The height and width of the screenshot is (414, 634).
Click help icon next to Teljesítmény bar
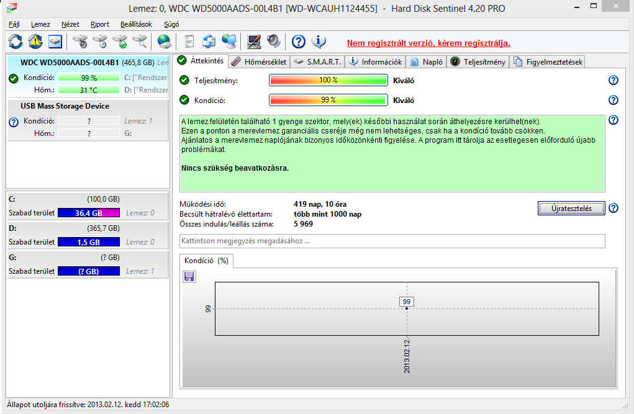click(614, 80)
